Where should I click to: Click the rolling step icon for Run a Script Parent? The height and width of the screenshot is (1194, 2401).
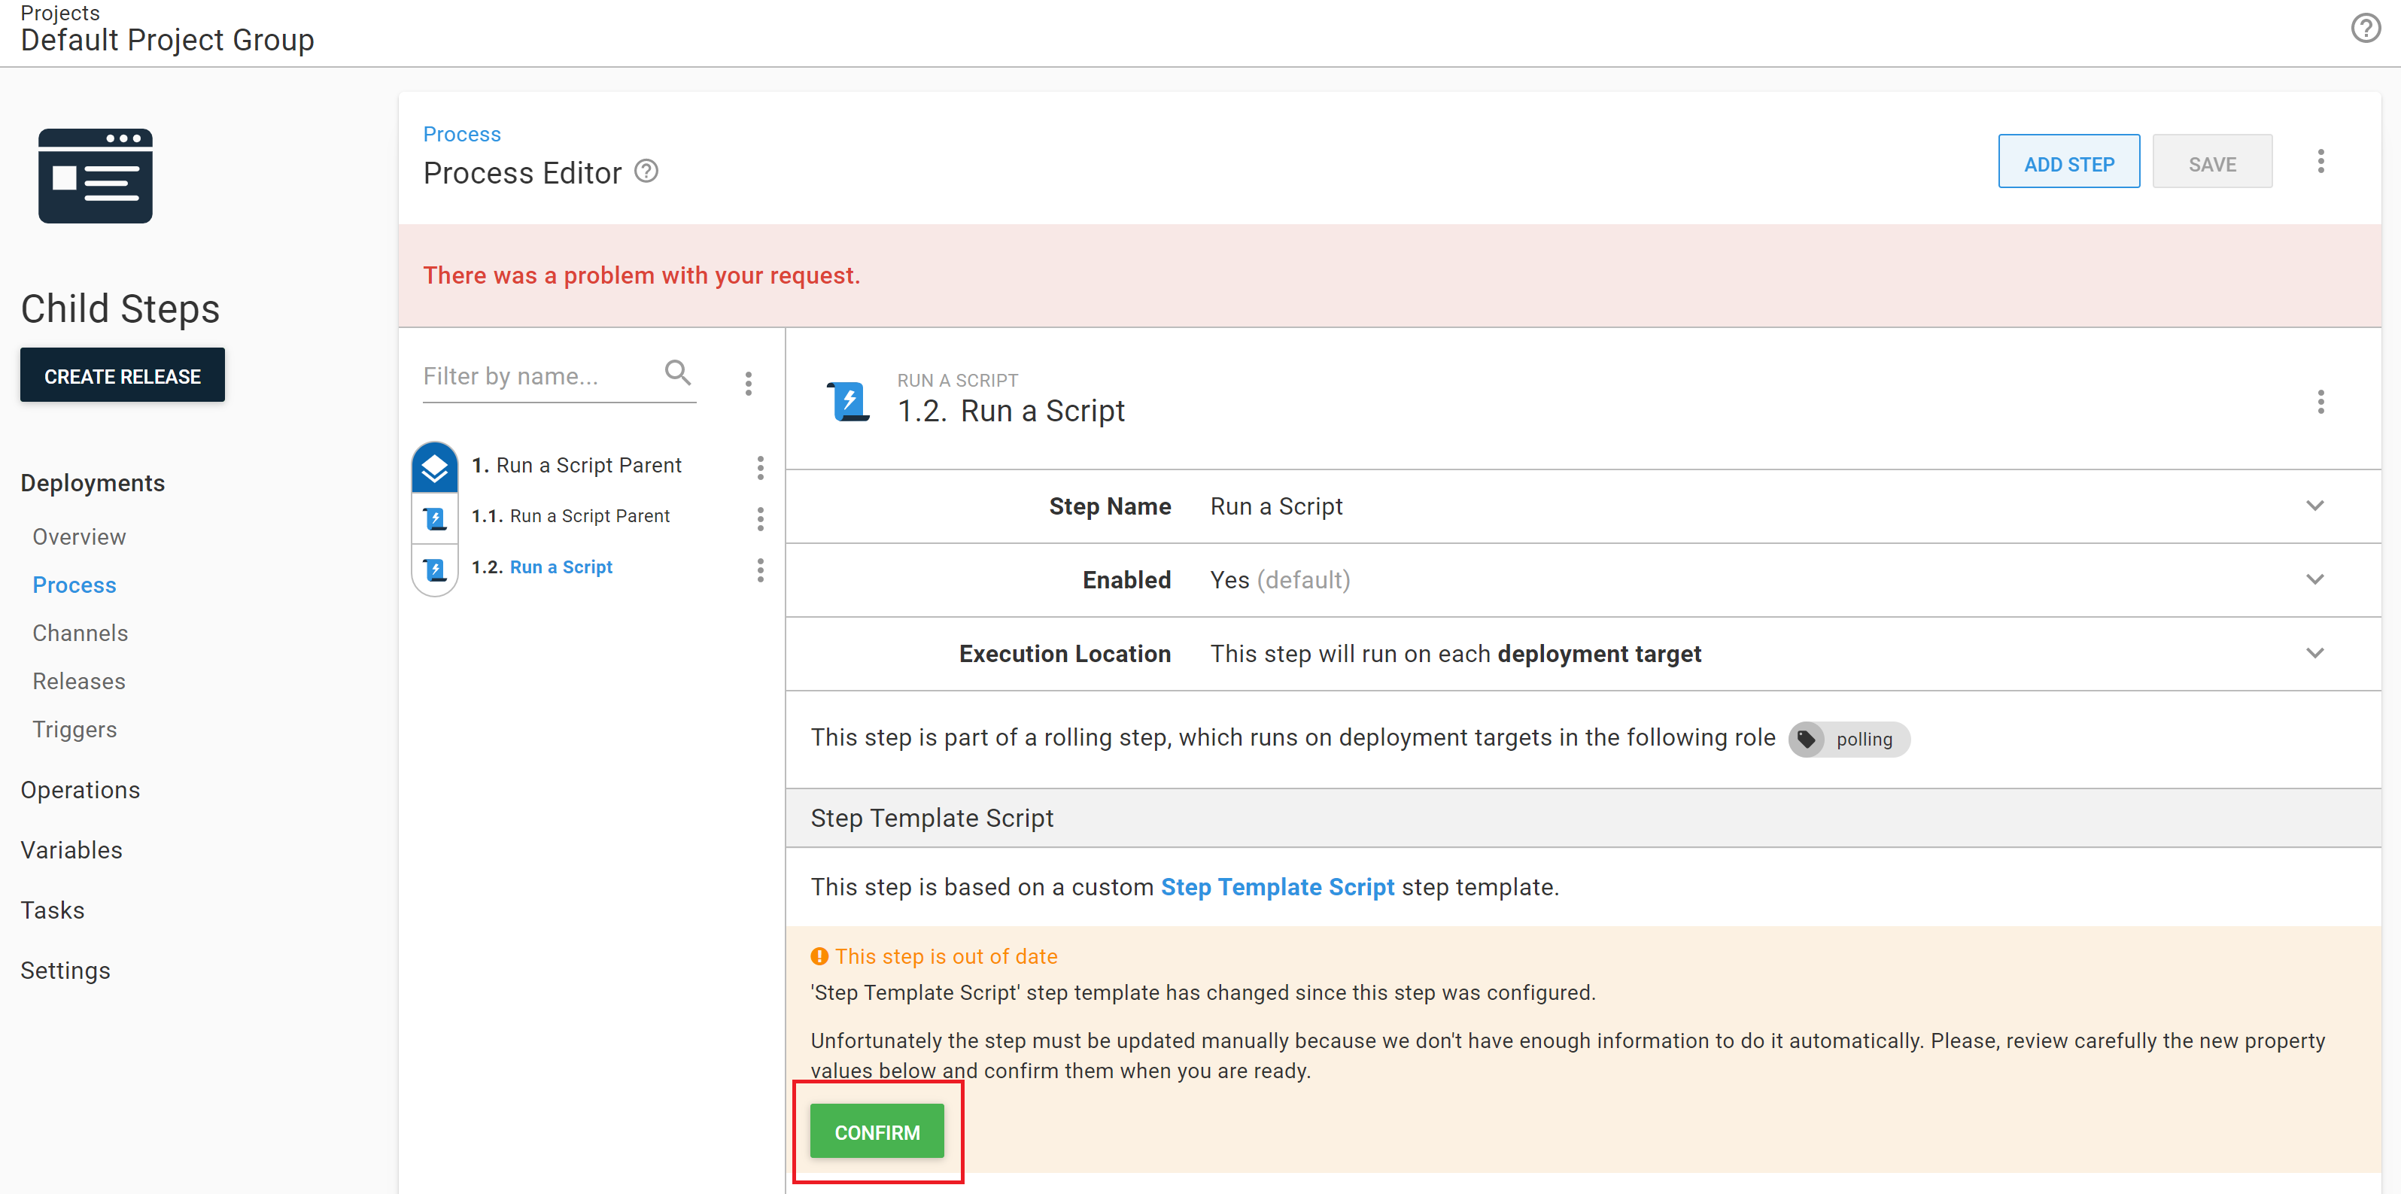point(434,466)
